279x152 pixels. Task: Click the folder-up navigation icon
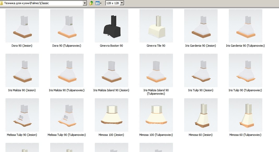[x=91, y=3]
